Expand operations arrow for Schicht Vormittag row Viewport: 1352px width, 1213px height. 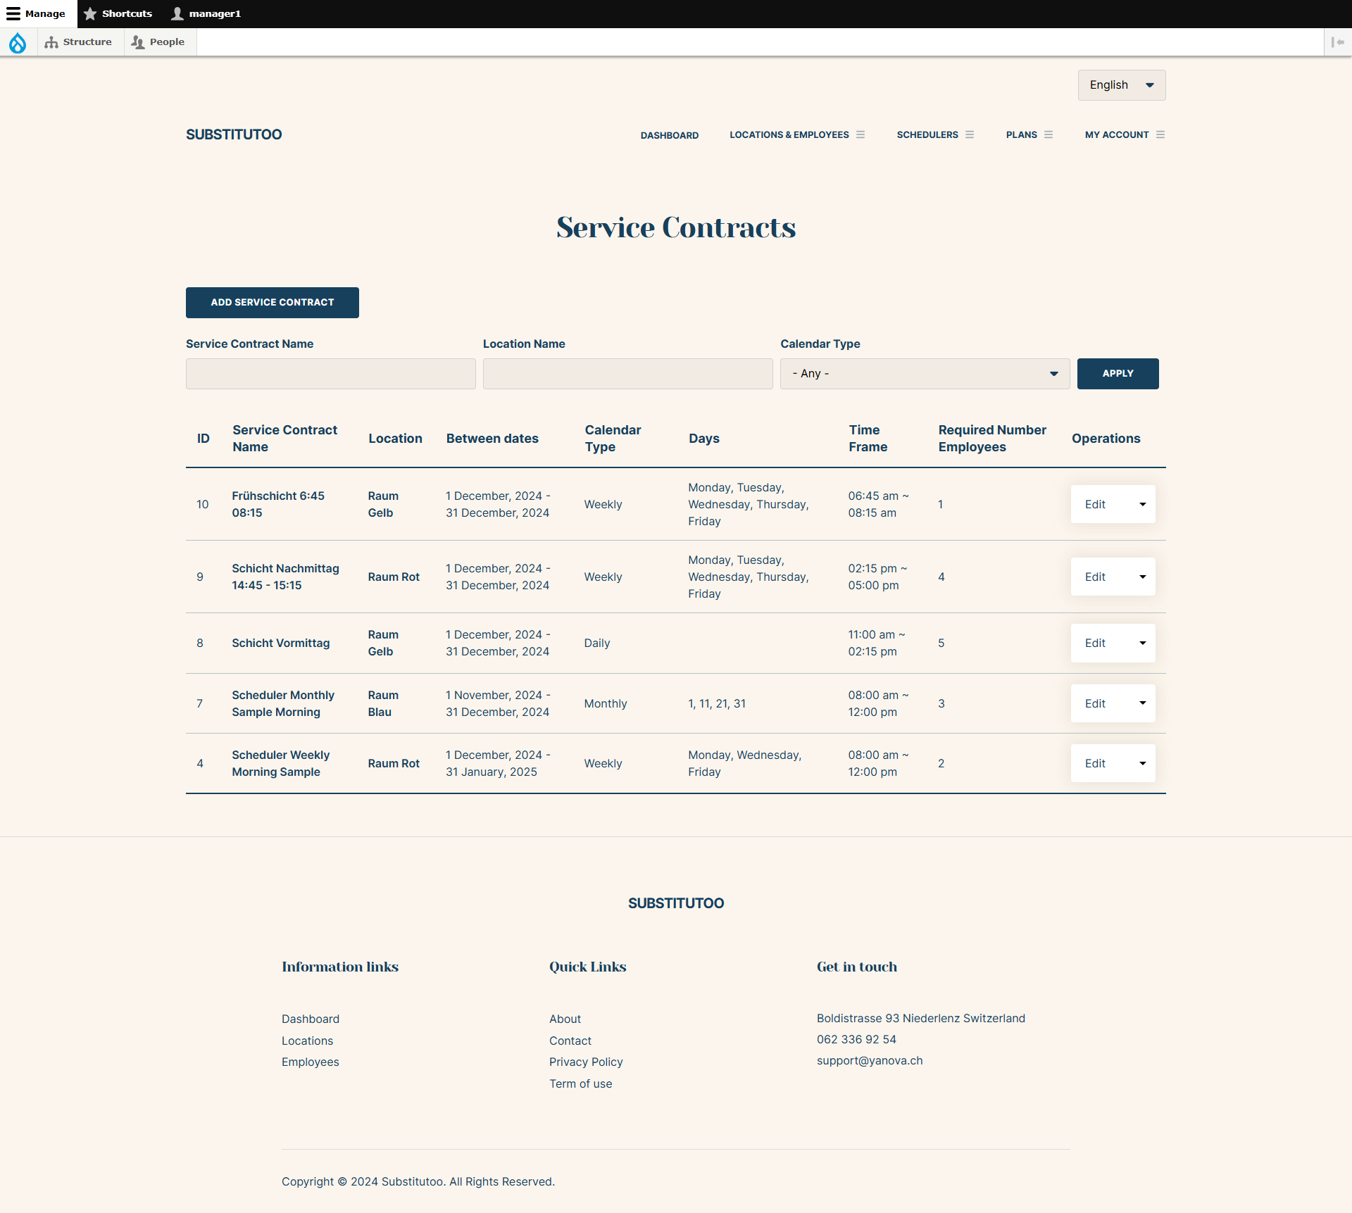[x=1143, y=643]
